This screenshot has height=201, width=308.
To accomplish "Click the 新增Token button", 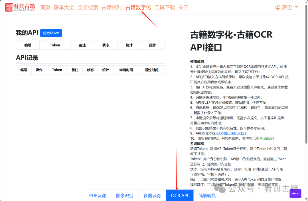I will (51, 33).
